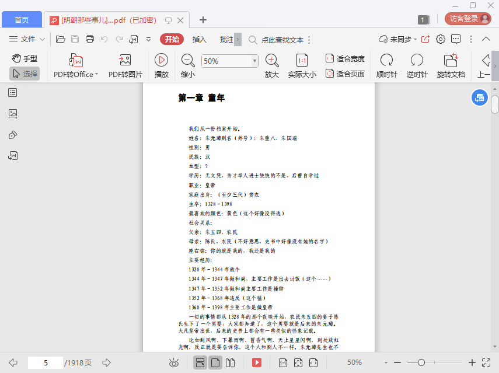Open the annotation pen sidebar panel
499x373 pixels.
pyautogui.click(x=13, y=135)
